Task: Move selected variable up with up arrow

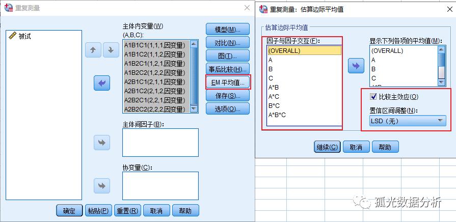Action: click(x=93, y=50)
